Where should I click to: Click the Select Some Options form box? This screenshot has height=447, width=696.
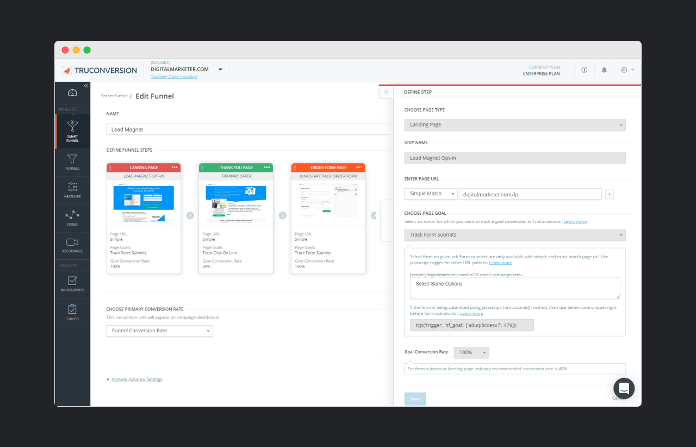point(515,288)
